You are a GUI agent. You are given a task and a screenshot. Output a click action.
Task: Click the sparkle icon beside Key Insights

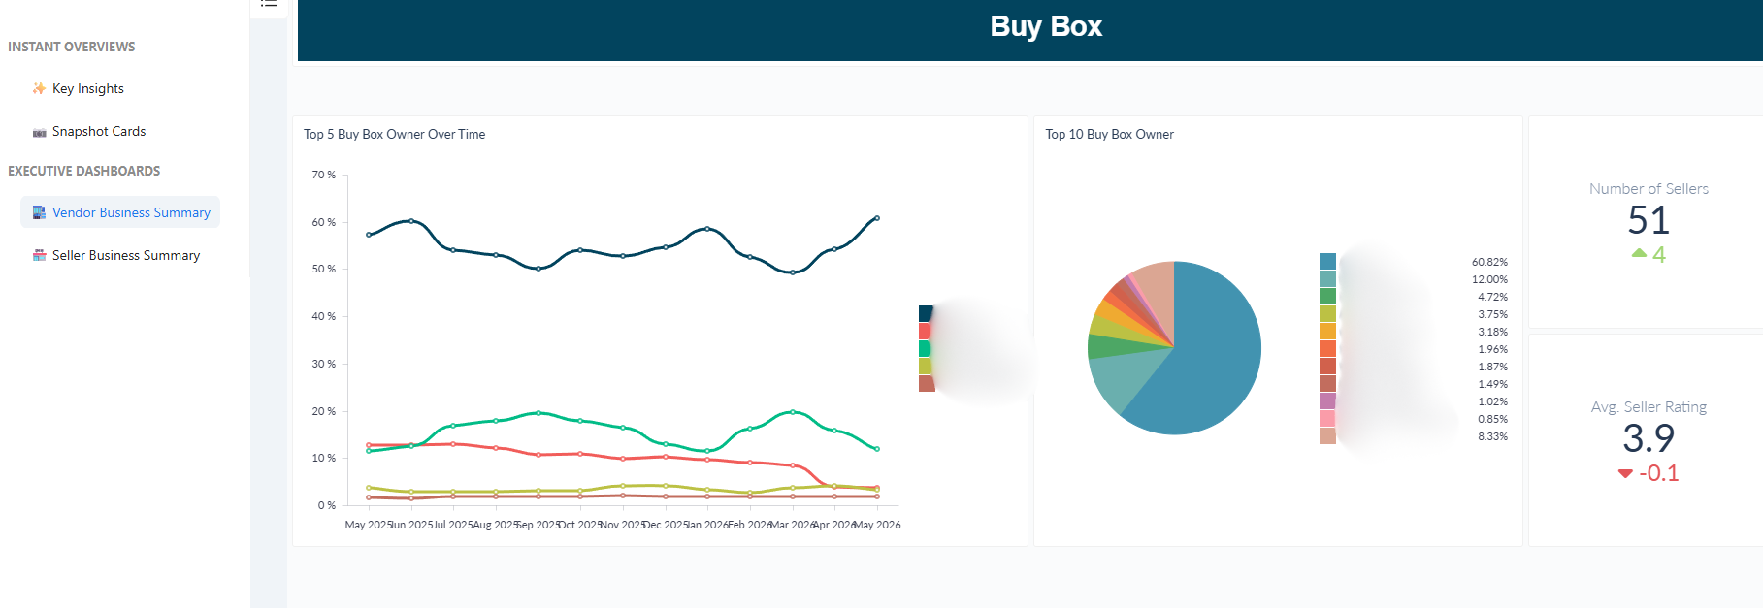click(39, 88)
